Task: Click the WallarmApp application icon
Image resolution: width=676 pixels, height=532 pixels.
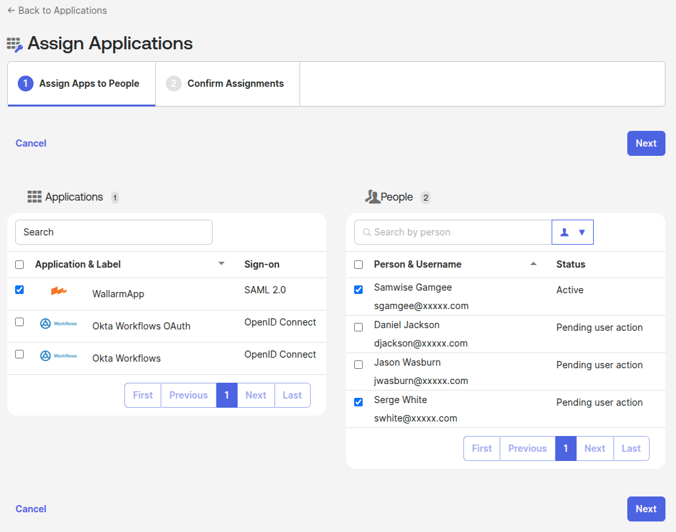Action: [x=58, y=290]
